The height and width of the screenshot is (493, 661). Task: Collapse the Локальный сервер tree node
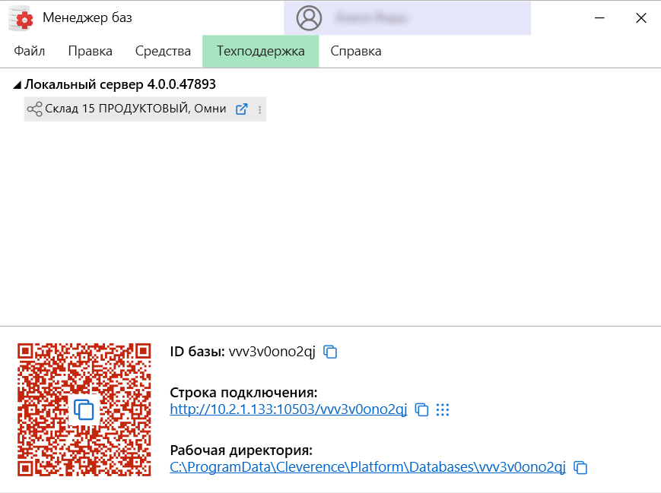[x=17, y=85]
